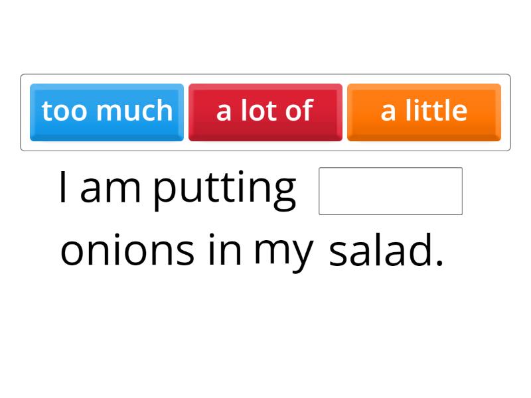Click the word "am" in the sentence
531x398 pixels.
point(110,189)
